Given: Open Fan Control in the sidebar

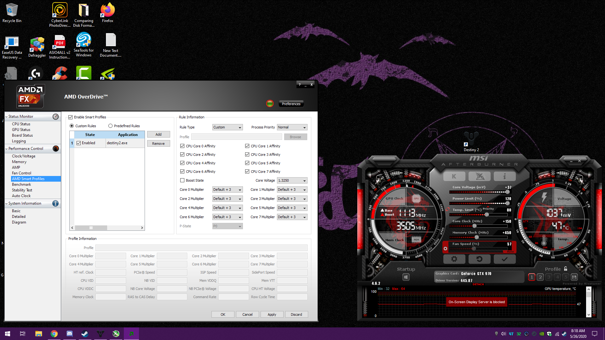Looking at the screenshot, I should pyautogui.click(x=21, y=173).
